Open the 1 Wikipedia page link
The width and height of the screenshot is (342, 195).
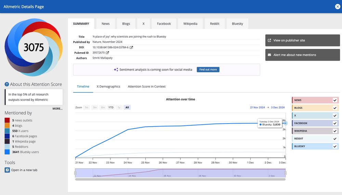[x=24, y=141]
